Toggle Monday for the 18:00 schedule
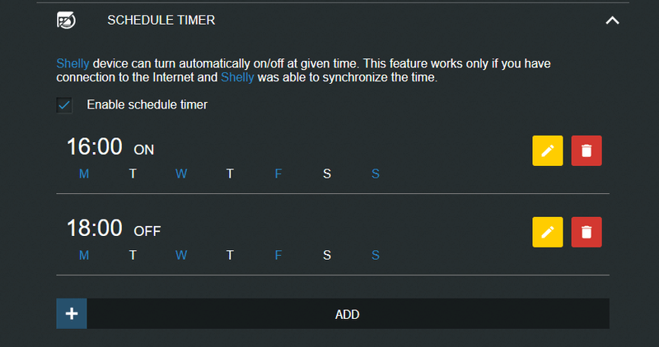659x347 pixels. (84, 255)
